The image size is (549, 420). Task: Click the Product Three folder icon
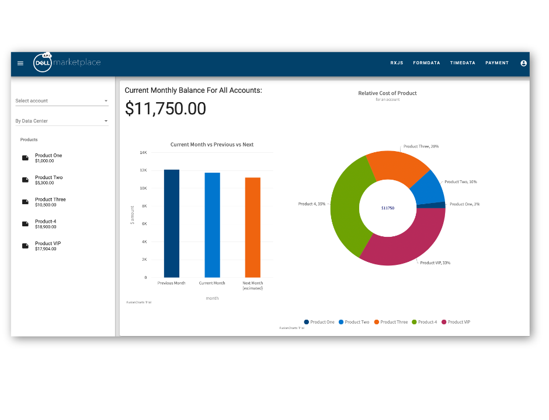coord(25,202)
